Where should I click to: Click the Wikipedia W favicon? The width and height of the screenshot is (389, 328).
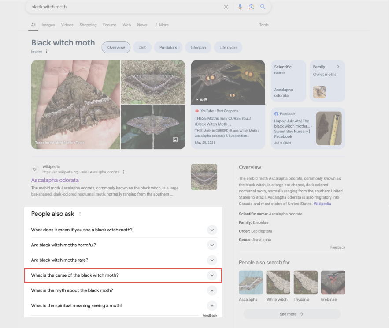[x=35, y=170]
